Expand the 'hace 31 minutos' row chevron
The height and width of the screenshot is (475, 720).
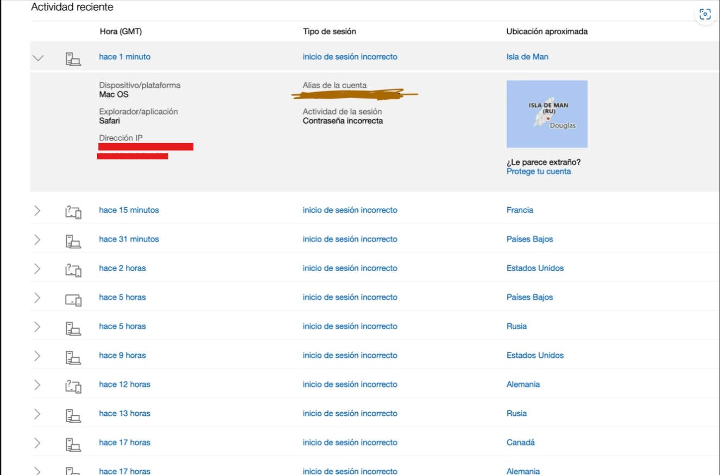click(37, 239)
